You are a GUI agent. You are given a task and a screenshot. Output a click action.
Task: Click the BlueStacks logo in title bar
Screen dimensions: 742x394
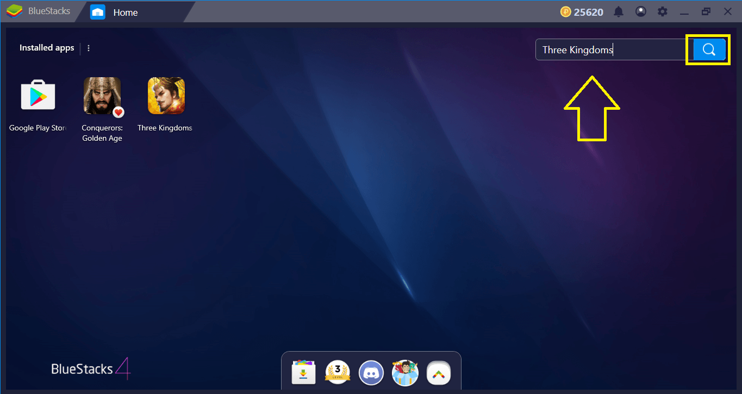coord(13,11)
